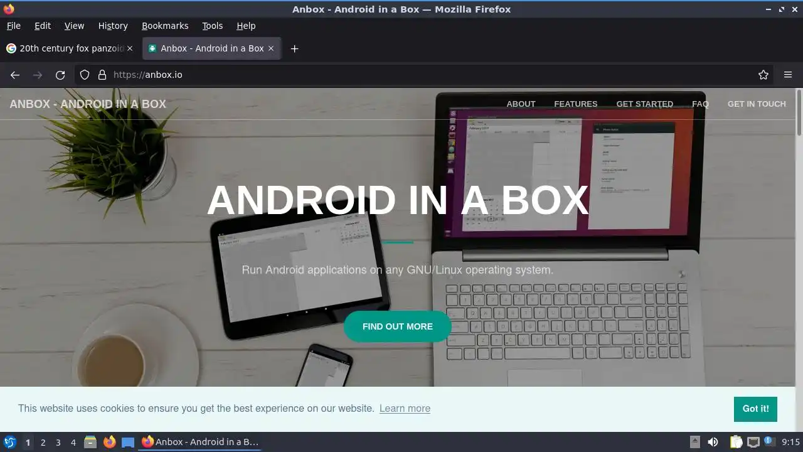
Task: Click the site security padlock icon
Action: point(102,75)
